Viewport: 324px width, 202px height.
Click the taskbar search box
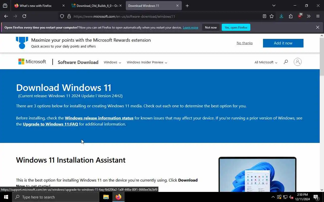56,197
